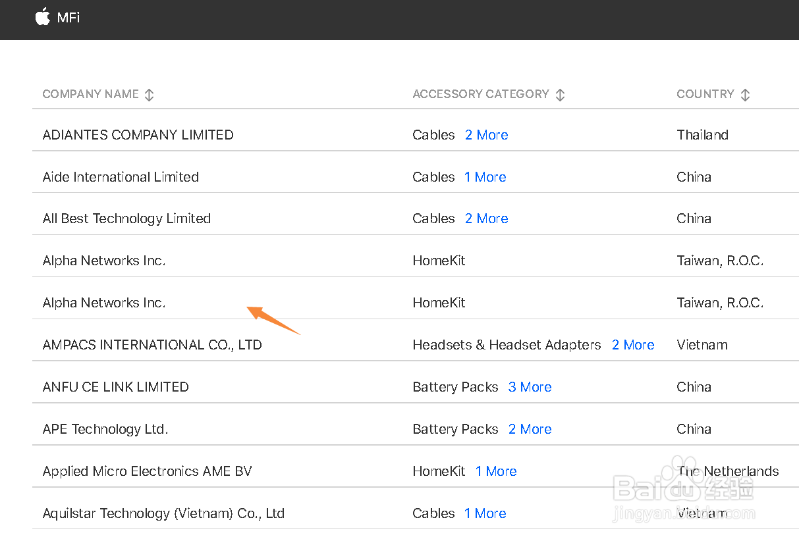Viewport: 799px width, 541px height.
Task: Expand '1 More' for Applied Micro Electronics
Action: (496, 471)
